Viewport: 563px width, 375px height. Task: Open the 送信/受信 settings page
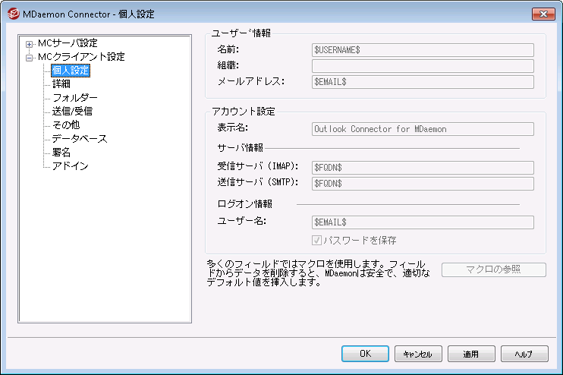coord(72,112)
